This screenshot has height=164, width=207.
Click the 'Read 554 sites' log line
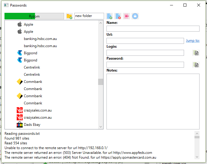point(16,143)
